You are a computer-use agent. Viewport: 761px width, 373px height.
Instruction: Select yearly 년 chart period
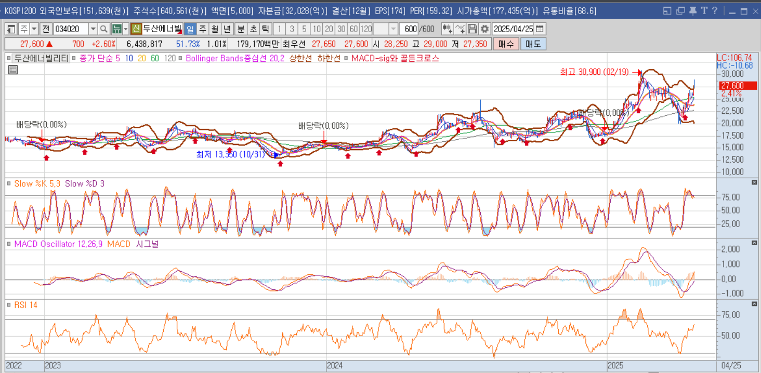click(228, 29)
